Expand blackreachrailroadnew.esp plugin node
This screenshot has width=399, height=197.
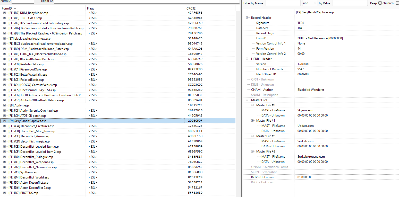point(5,39)
